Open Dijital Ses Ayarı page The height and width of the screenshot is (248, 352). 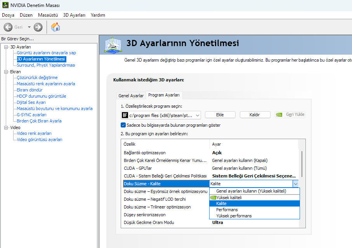[x=31, y=102]
